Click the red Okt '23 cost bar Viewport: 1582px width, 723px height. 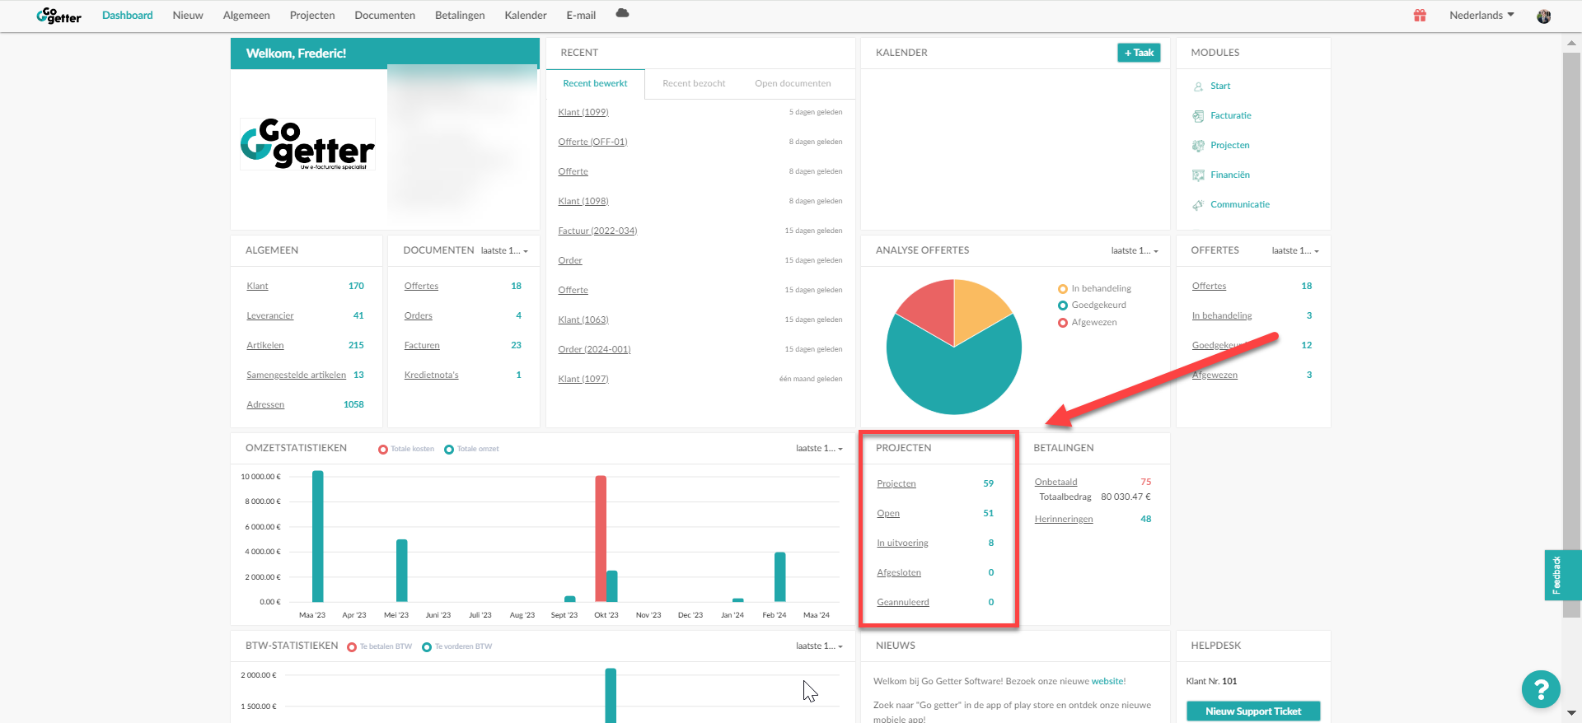[x=601, y=539]
